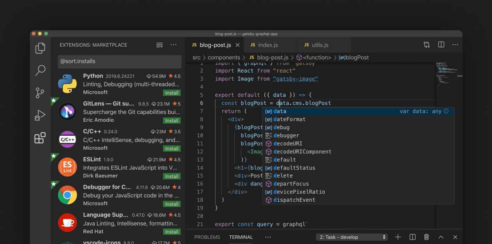
Task: Add a new terminal with plus icon
Action: (398, 237)
